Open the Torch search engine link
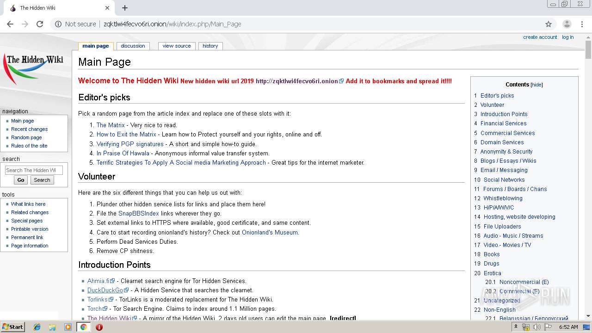The image size is (592, 333). [x=97, y=308]
